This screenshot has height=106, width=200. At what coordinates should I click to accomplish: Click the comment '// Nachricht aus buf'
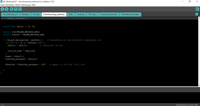tap(51, 46)
